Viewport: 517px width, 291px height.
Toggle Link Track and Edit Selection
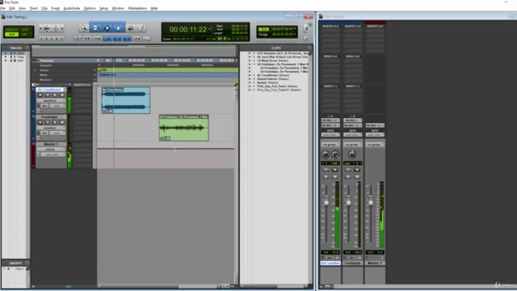pos(127,39)
